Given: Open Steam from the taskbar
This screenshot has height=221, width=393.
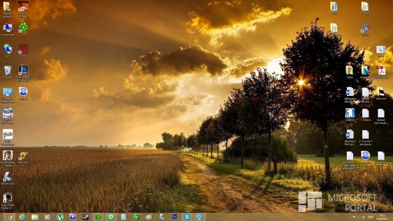Looking at the screenshot, I should [x=85, y=217].
